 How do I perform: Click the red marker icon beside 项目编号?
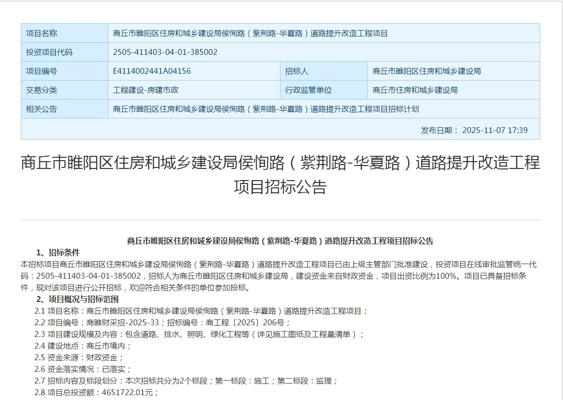pos(27,70)
